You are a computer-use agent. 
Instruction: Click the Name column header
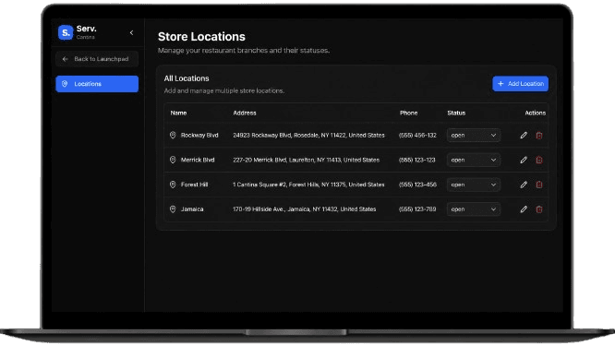point(178,113)
